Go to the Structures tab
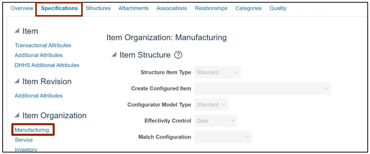The height and width of the screenshot is (154, 370). pos(98,8)
